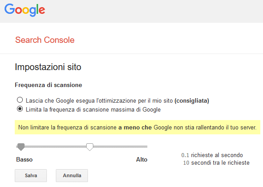Cancel changes with the Annulla button

[x=72, y=175]
